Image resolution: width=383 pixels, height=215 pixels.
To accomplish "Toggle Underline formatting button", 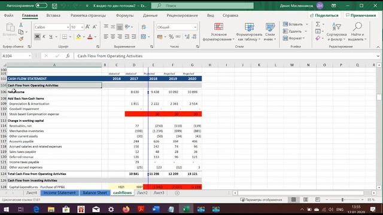I will [x=50, y=36].
